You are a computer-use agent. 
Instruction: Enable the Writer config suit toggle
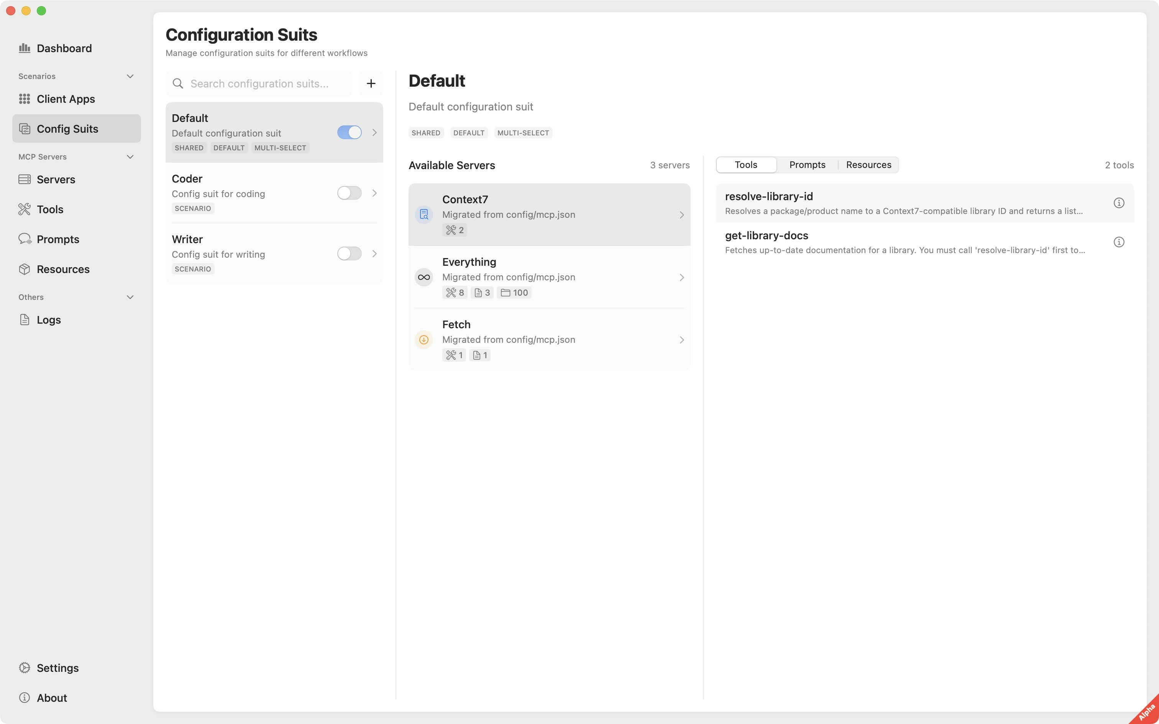pos(349,253)
